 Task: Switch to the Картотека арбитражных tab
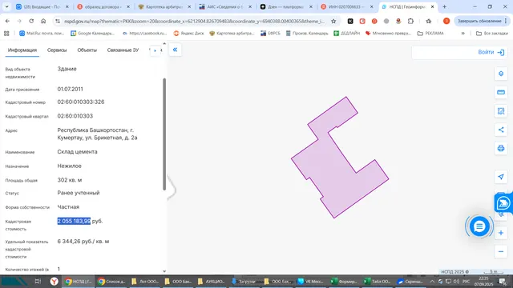point(164,7)
